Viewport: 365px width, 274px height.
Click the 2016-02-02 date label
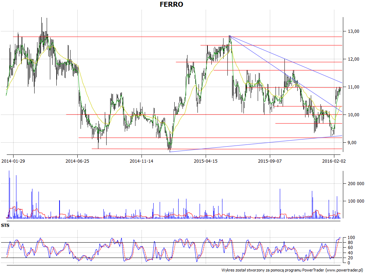click(x=334, y=161)
